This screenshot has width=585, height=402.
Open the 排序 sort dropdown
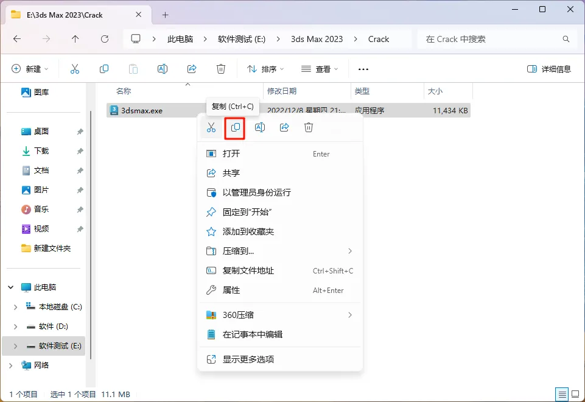point(265,69)
